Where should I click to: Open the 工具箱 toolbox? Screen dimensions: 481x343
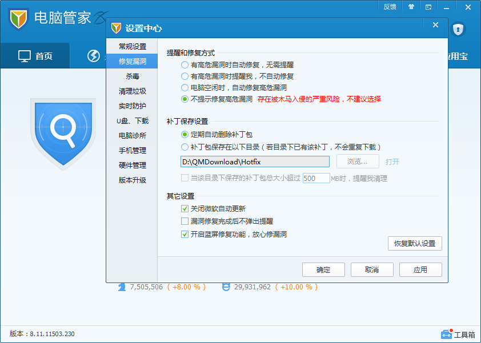point(458,334)
